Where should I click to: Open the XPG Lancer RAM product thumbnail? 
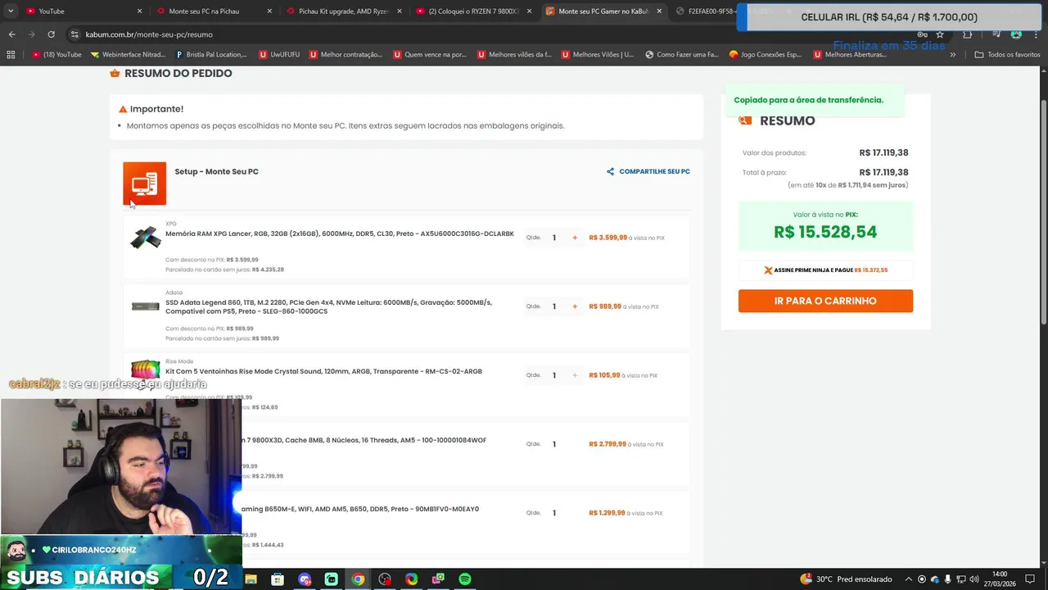point(146,238)
